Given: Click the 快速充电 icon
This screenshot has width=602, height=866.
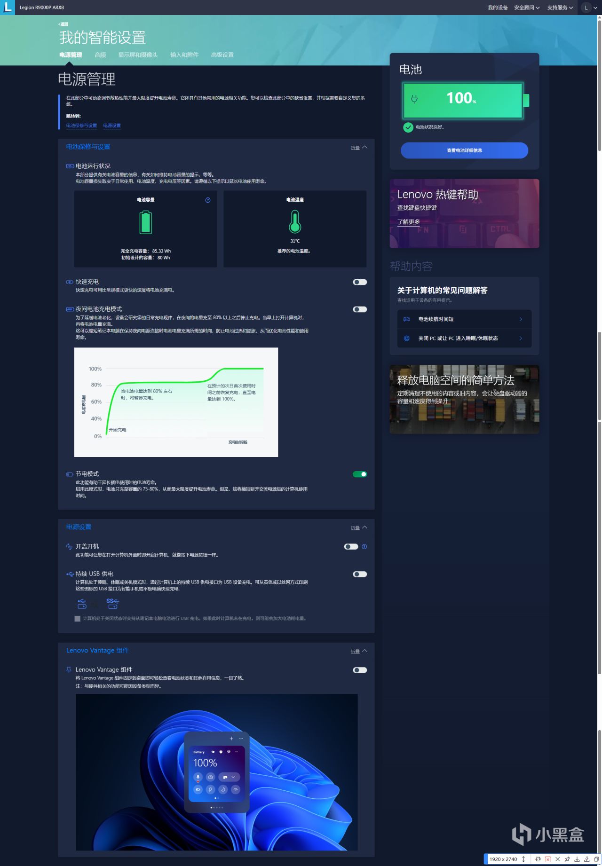Looking at the screenshot, I should (x=70, y=282).
